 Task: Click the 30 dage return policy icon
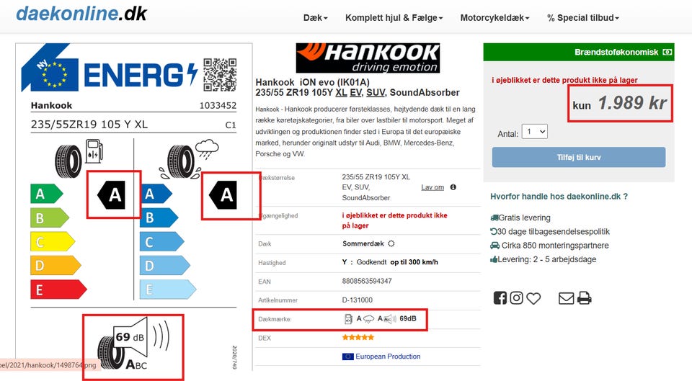pos(493,231)
